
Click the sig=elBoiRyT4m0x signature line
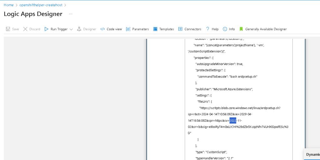(238, 127)
